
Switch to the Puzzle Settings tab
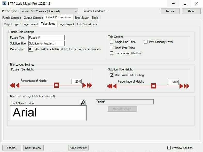[12, 18]
